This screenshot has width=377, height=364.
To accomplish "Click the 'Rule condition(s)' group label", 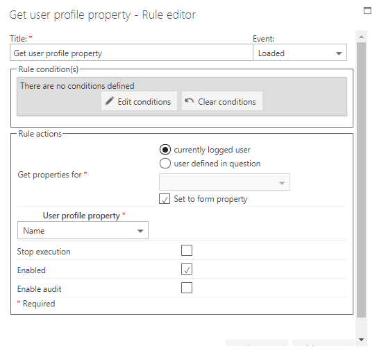I will tap(49, 69).
